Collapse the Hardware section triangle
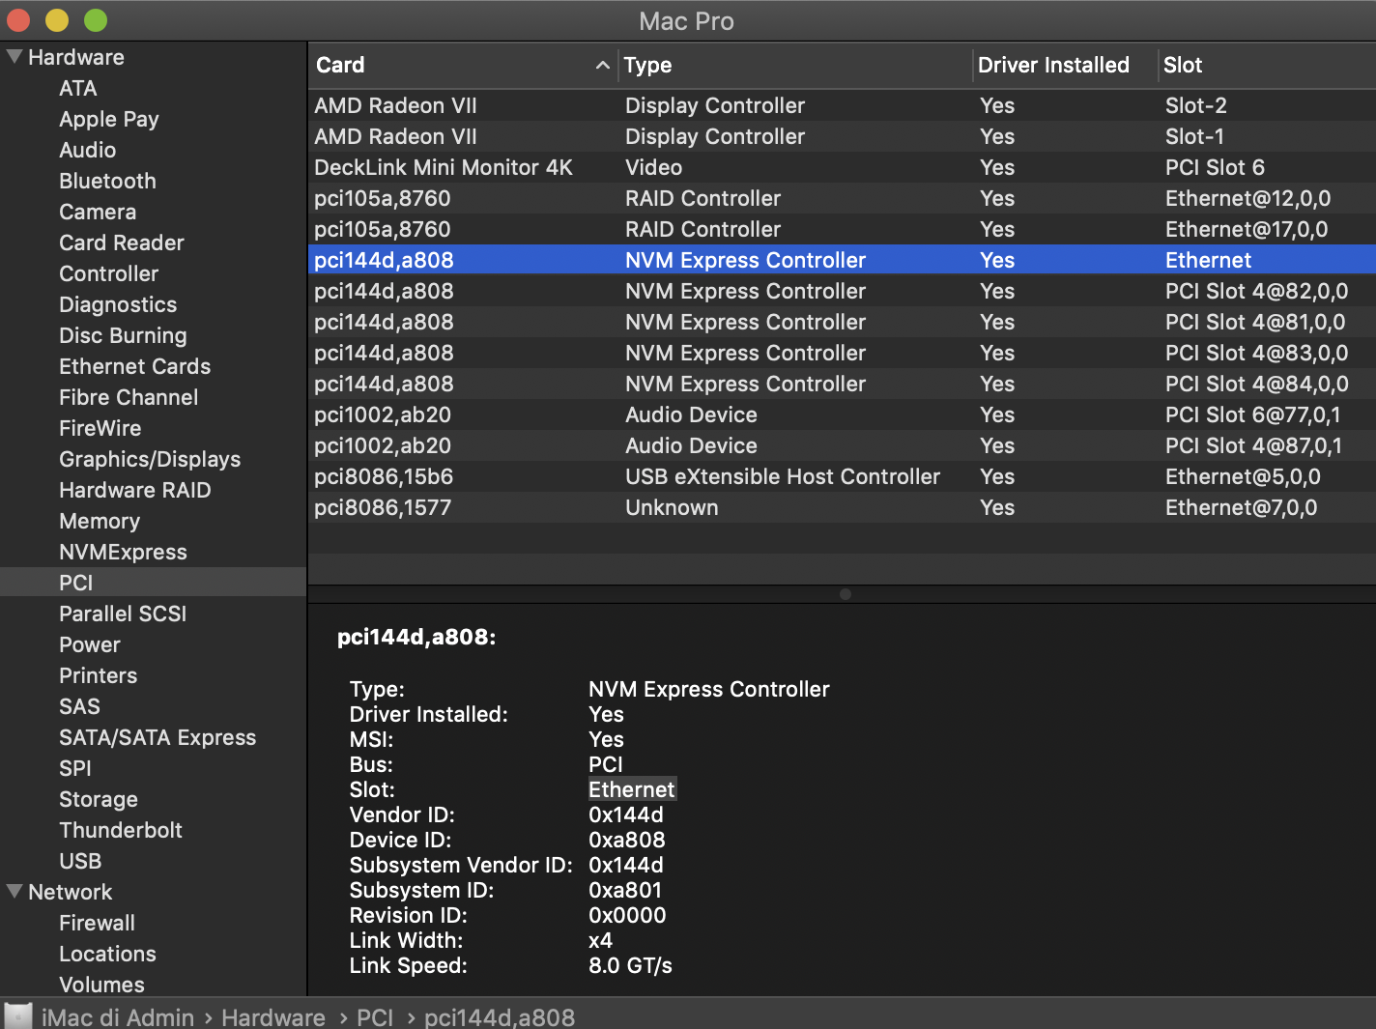 (14, 57)
